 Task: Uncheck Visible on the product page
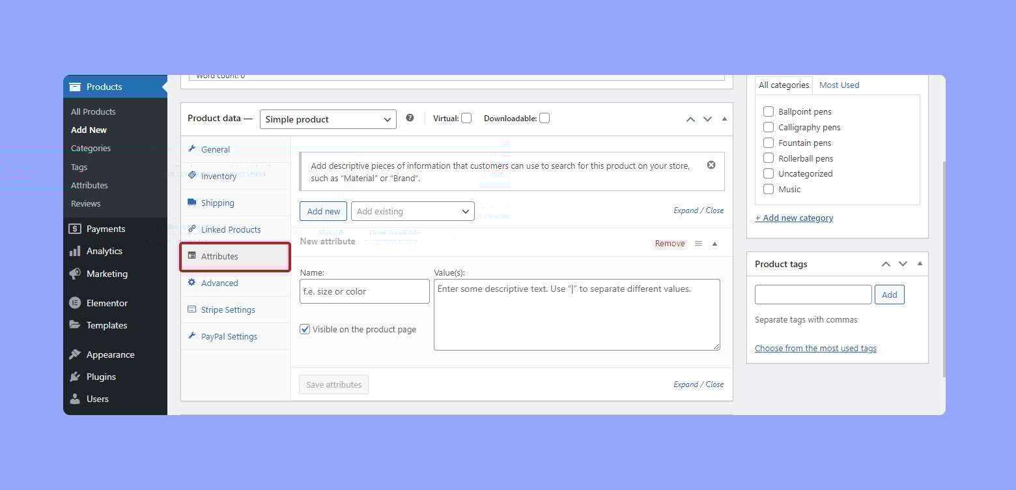(x=305, y=329)
